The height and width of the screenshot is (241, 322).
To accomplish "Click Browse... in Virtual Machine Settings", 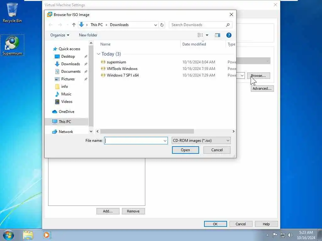I will [258, 76].
